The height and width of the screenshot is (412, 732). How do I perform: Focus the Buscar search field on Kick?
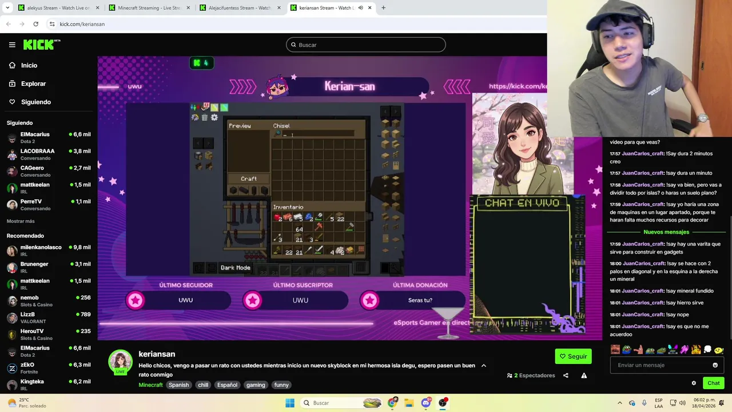point(366,45)
